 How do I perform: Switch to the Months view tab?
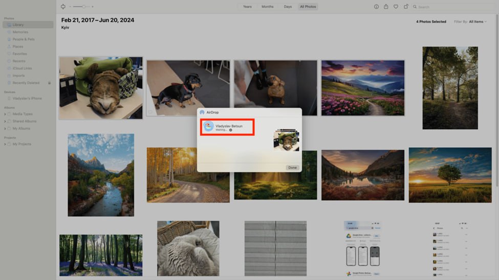pos(268,7)
